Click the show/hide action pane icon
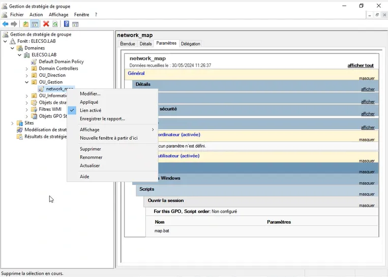 coord(75,24)
